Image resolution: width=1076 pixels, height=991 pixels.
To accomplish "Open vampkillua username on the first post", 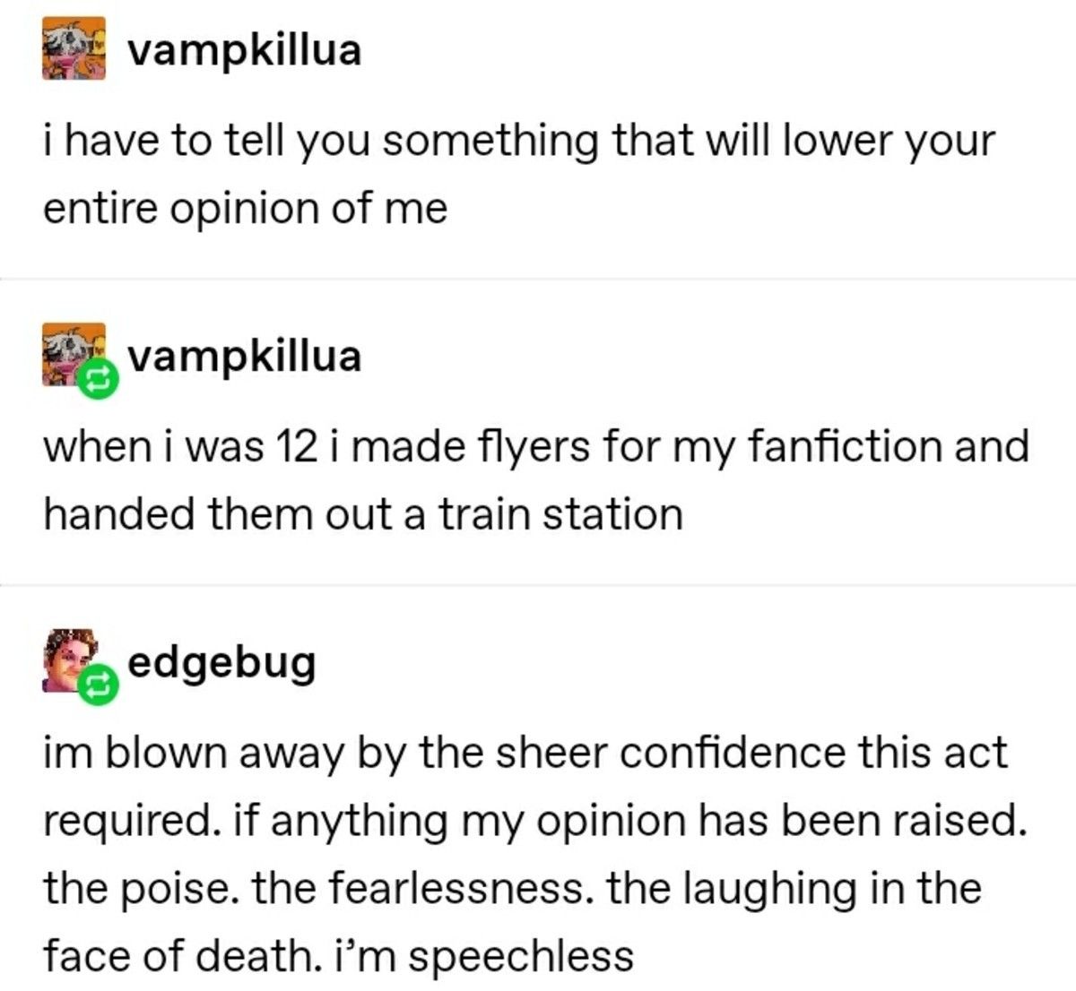I will (x=244, y=49).
